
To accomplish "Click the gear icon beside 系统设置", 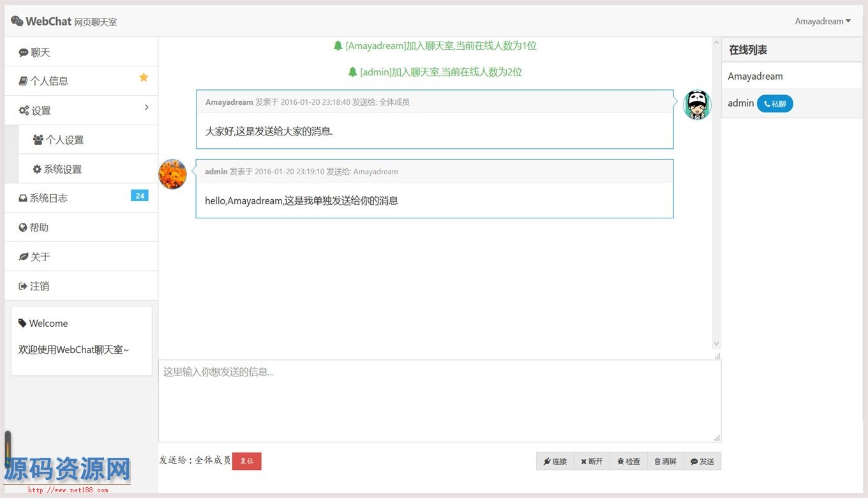I will 37,169.
